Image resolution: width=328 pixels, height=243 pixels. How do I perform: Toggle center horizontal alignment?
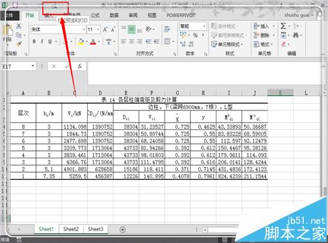(132, 41)
